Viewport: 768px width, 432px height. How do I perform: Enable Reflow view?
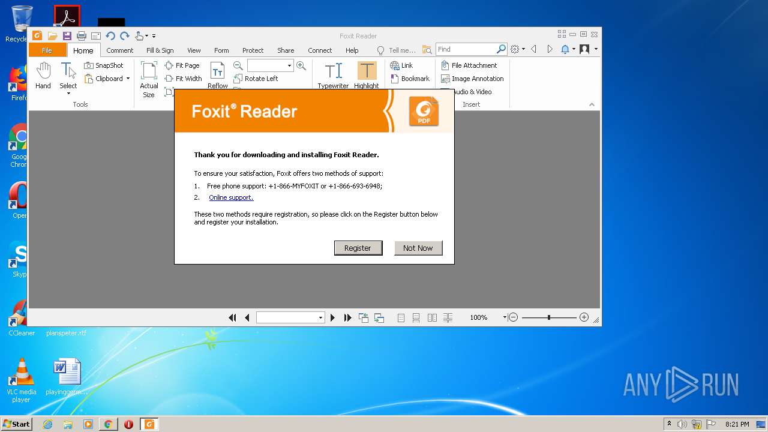click(x=218, y=76)
